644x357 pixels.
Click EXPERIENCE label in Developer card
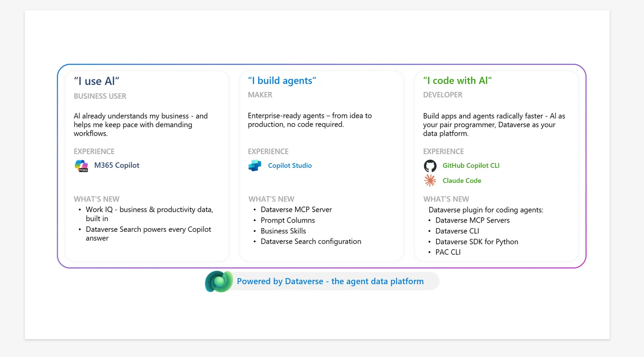point(444,152)
